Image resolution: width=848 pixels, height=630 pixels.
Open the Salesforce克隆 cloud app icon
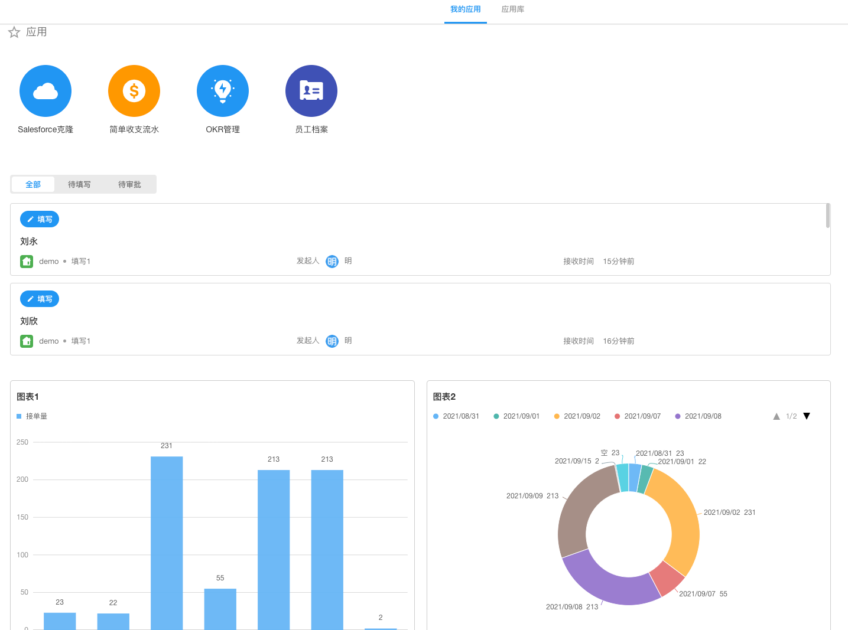click(46, 91)
